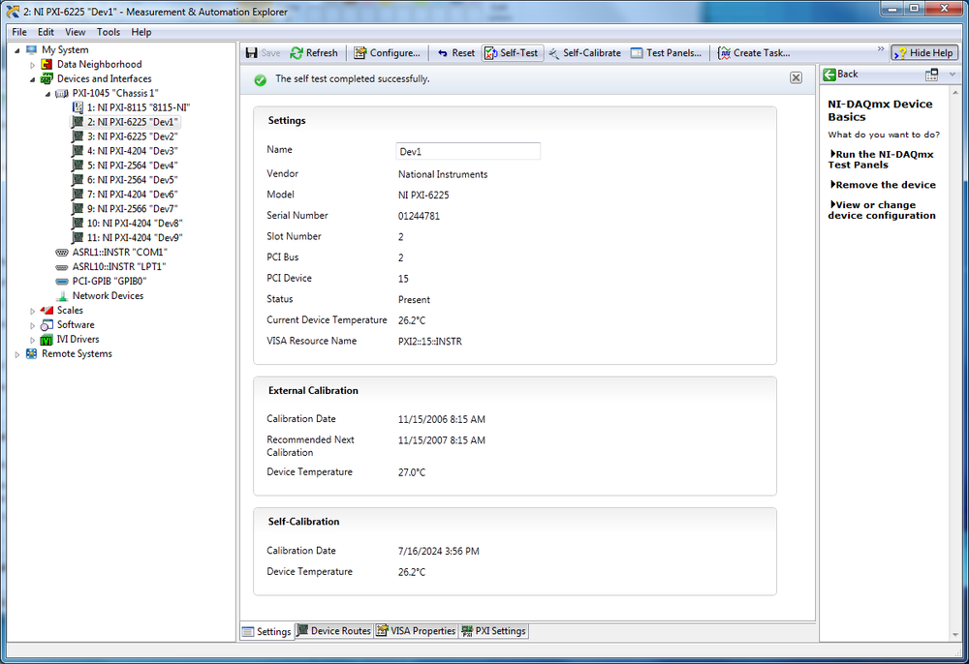Screen dimensions: 969x664
Task: Click the IVI Drivers icon
Action: (47, 340)
